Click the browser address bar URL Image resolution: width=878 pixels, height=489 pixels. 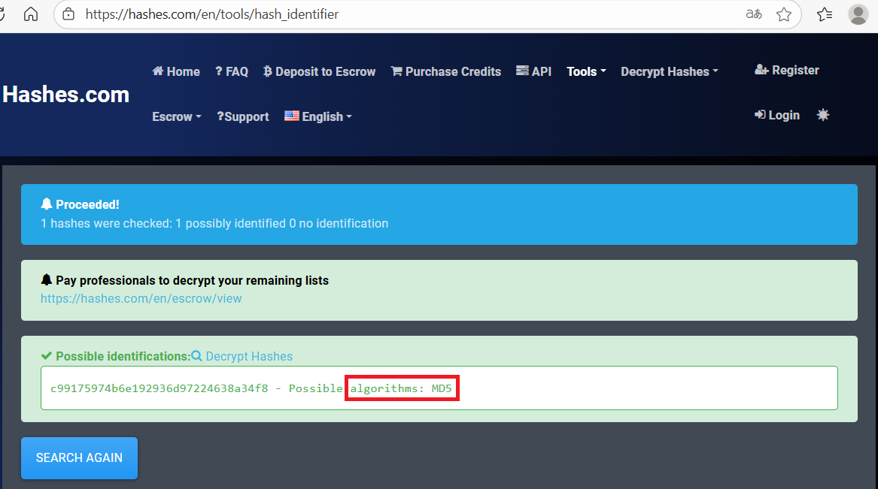[x=212, y=14]
